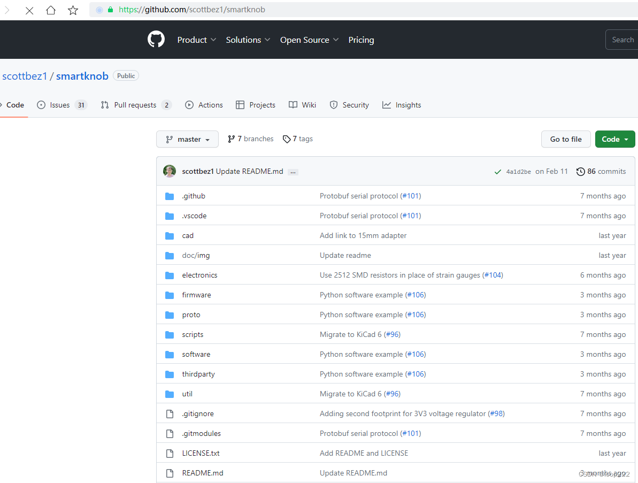
Task: Click the scottbez1 author name in commit row
Action: (198, 171)
